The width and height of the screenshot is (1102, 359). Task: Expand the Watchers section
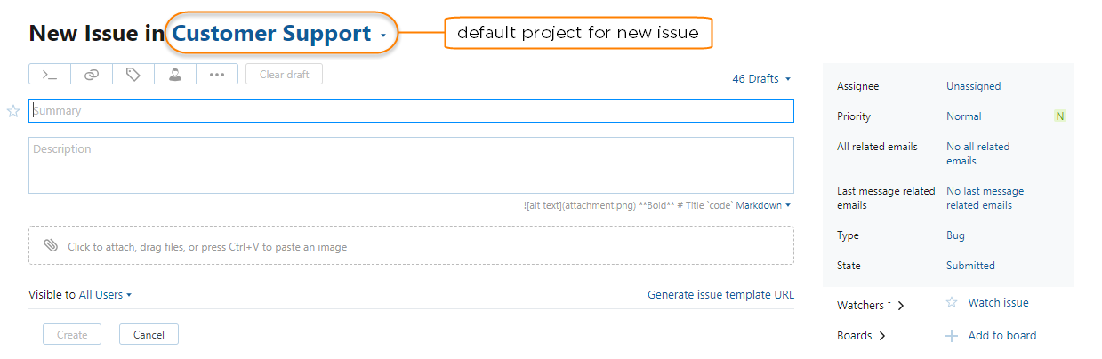pyautogui.click(x=901, y=306)
